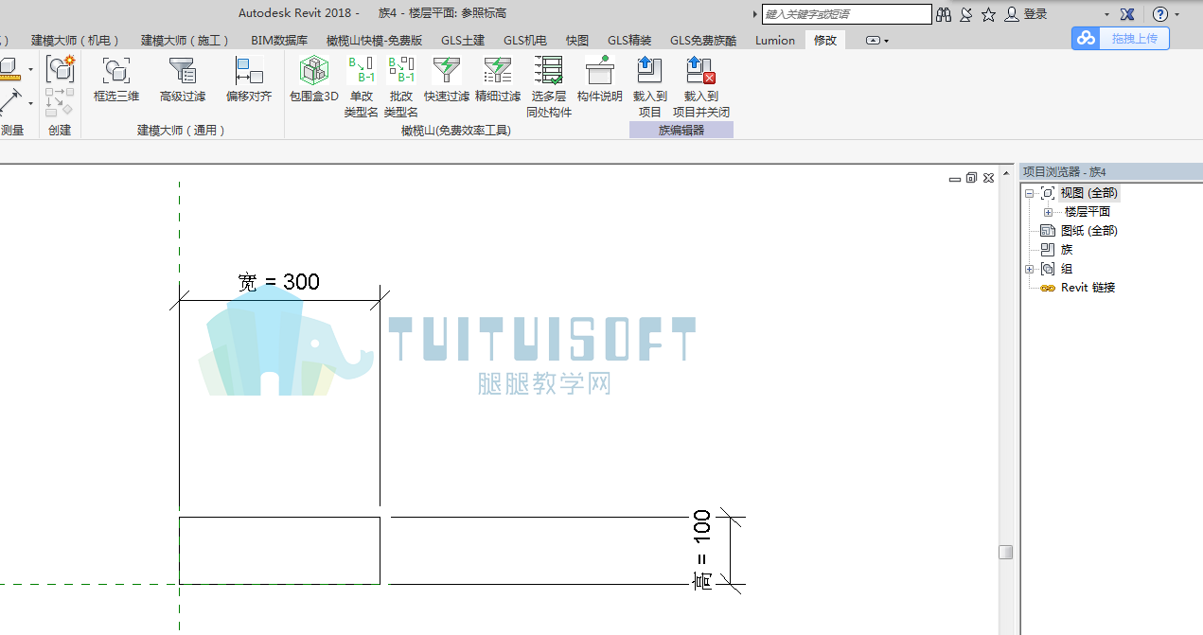Click the vertical scrollbar thumb of view
This screenshot has width=1203, height=635.
(1005, 552)
